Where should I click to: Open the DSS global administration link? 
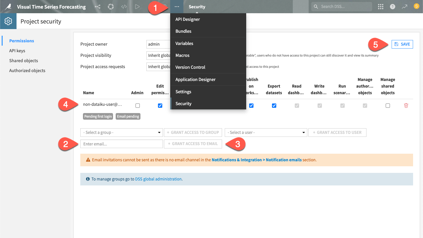(158, 179)
